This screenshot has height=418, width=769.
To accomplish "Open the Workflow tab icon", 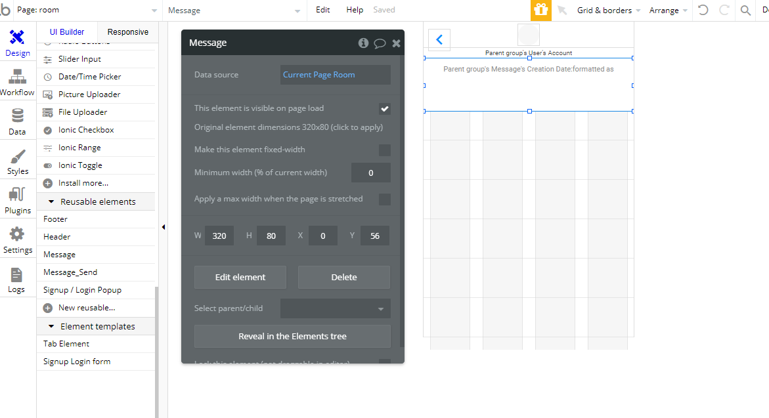I will pyautogui.click(x=18, y=77).
